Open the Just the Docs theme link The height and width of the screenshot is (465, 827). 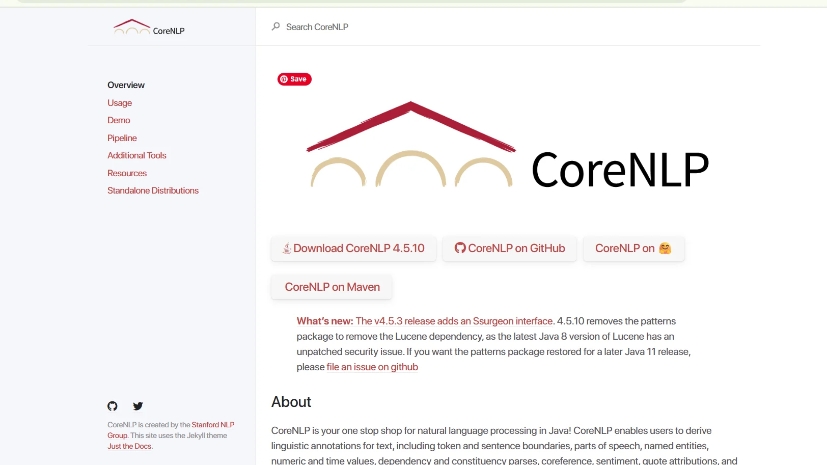[x=129, y=446]
